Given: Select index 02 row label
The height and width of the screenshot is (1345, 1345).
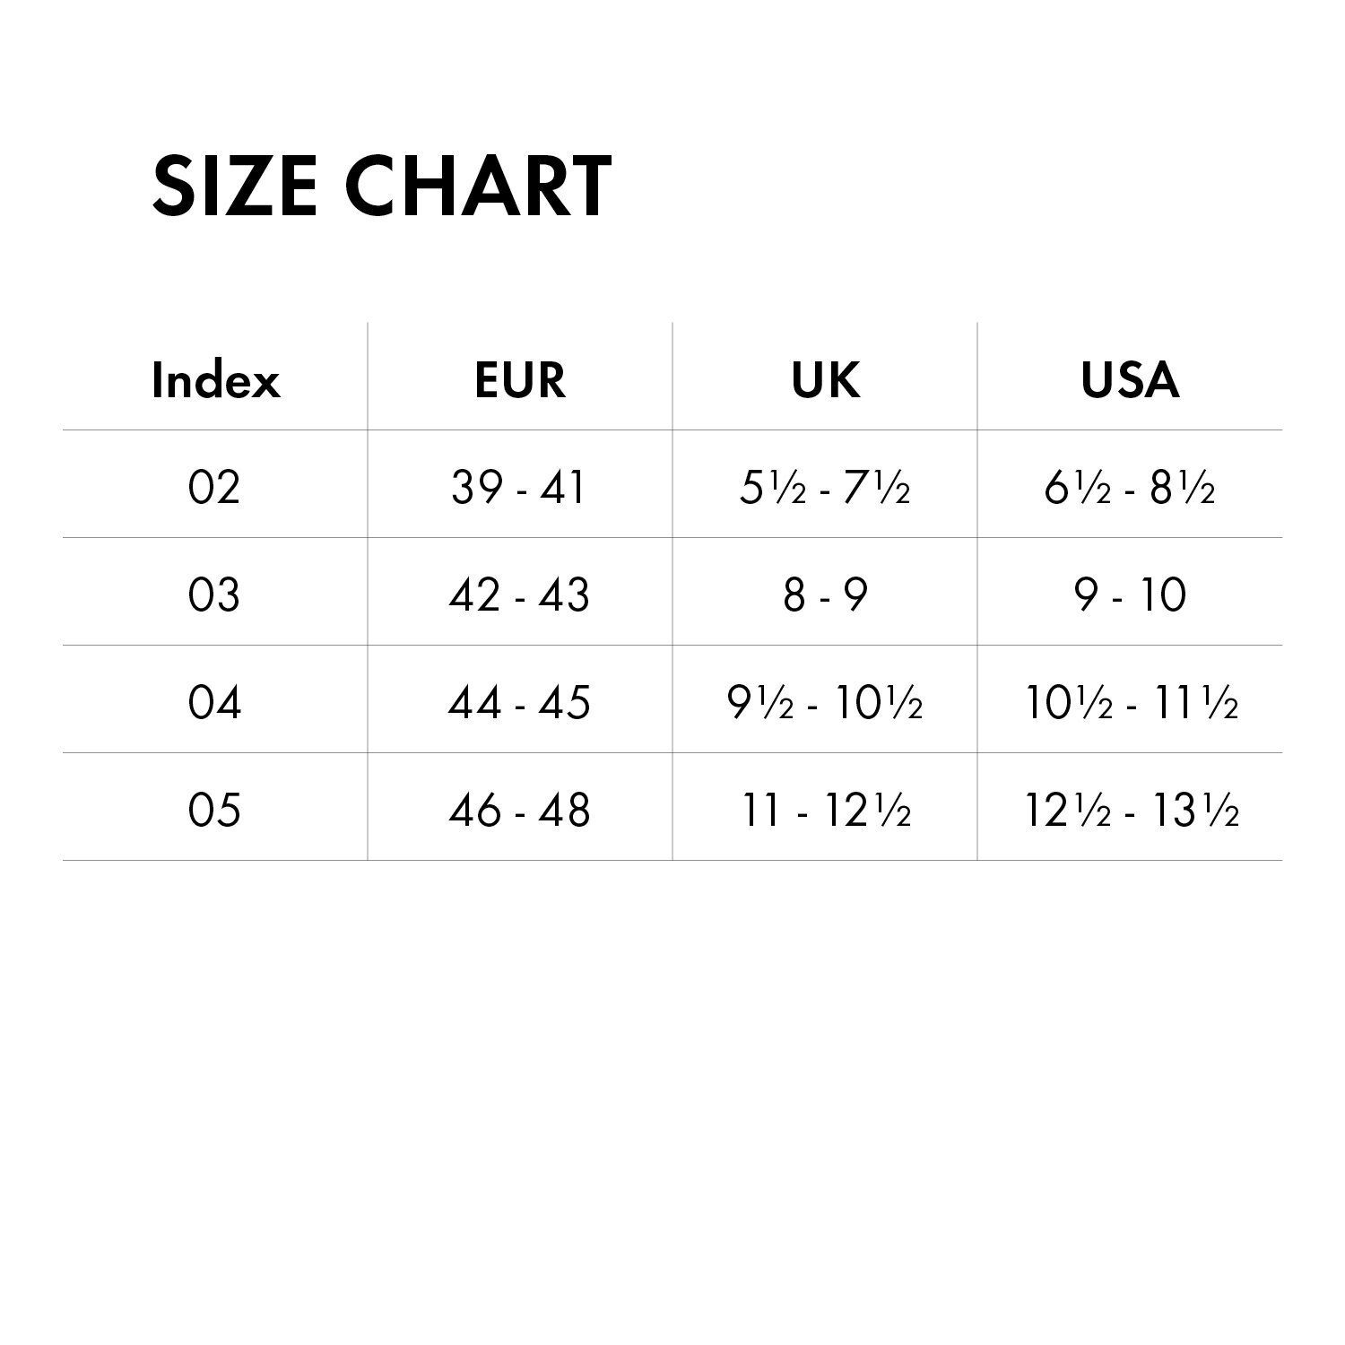Looking at the screenshot, I should [x=214, y=488].
